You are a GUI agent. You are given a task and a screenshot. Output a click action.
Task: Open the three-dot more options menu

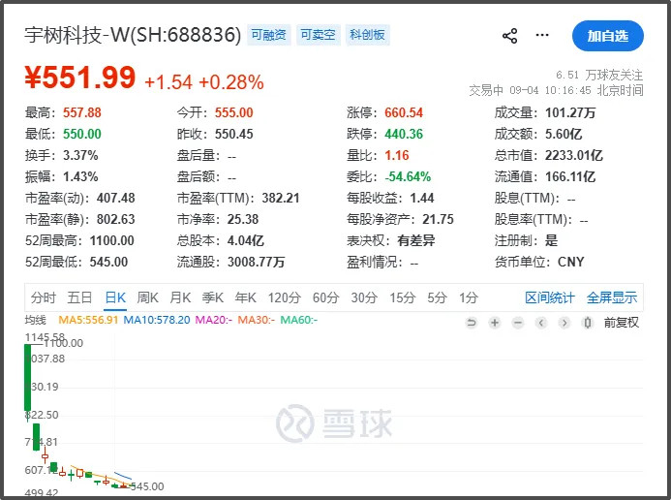click(542, 35)
